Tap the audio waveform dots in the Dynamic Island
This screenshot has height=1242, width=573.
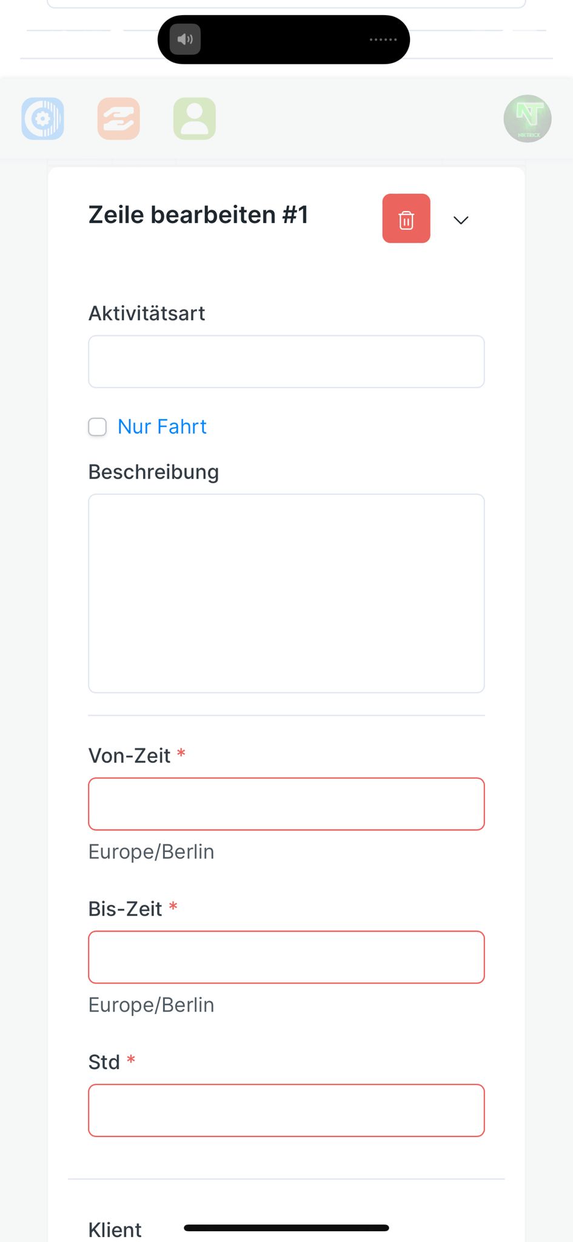click(x=383, y=39)
